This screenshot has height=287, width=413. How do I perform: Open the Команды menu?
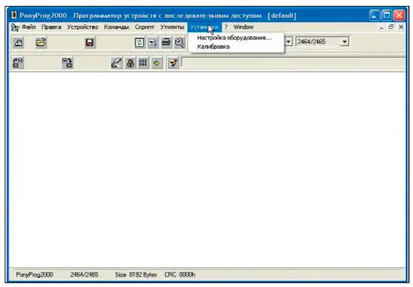click(x=116, y=27)
